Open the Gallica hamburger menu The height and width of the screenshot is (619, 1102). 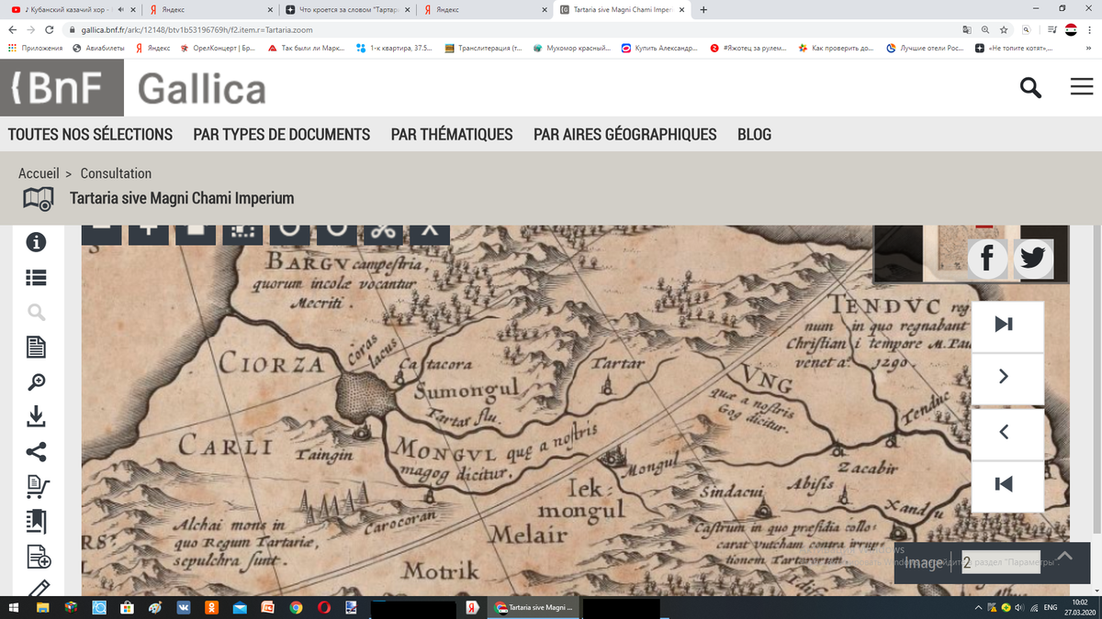1082,88
